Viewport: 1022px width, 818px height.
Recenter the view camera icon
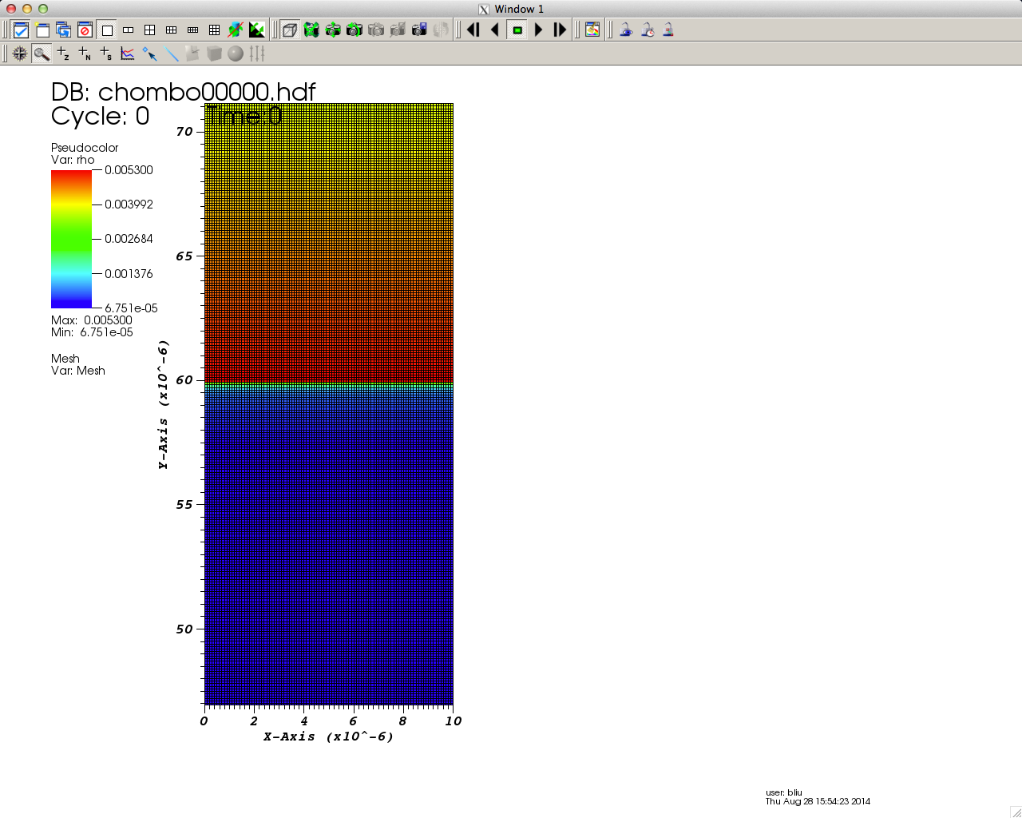333,30
